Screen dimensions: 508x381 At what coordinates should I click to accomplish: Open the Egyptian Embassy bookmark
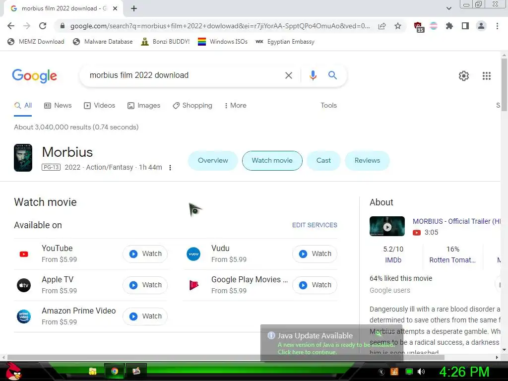[285, 42]
